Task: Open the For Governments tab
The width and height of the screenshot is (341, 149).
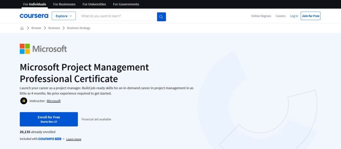Action: (x=126, y=4)
